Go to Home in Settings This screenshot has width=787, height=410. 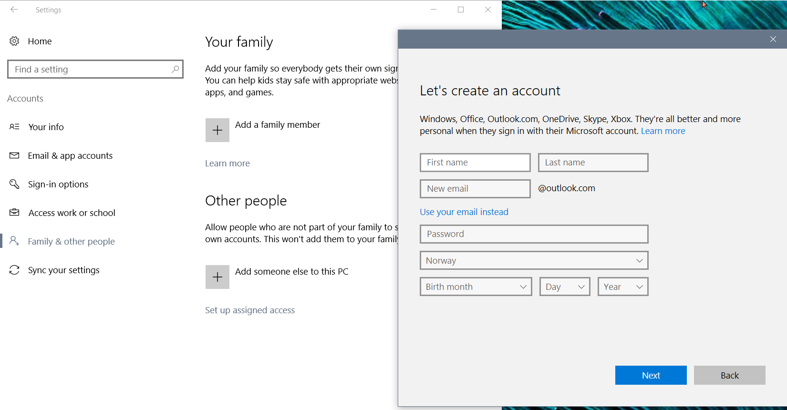(x=40, y=41)
